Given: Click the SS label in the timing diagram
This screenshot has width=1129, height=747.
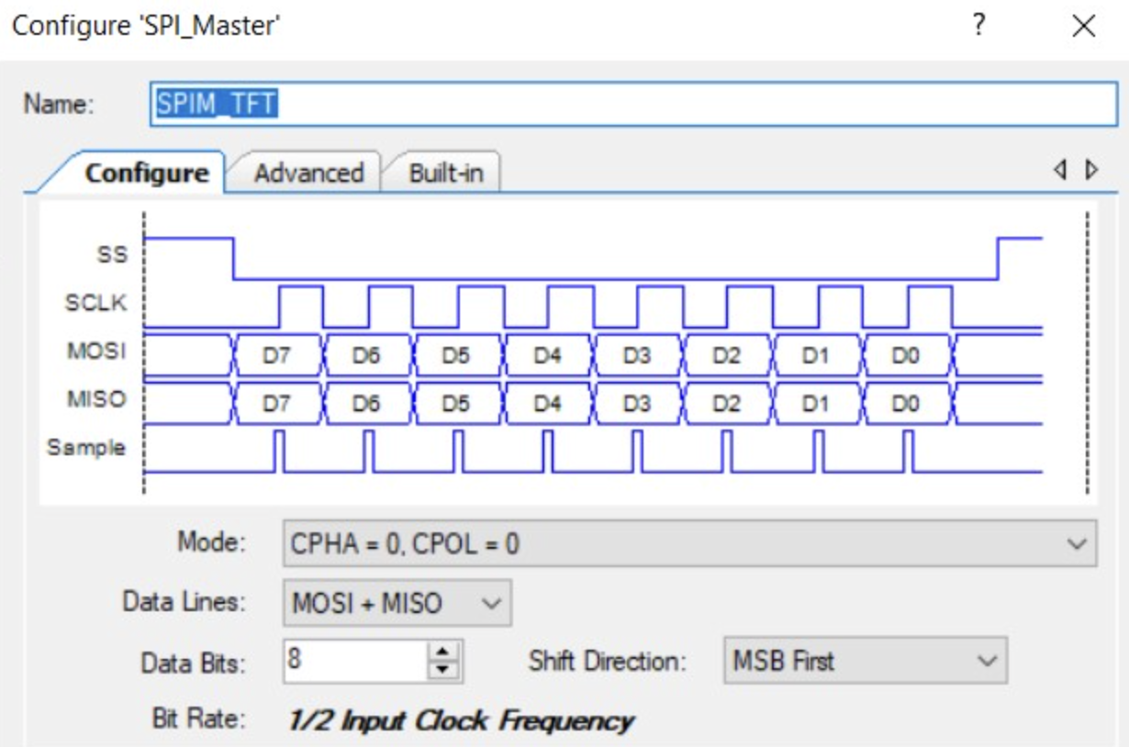Looking at the screenshot, I should (x=112, y=255).
